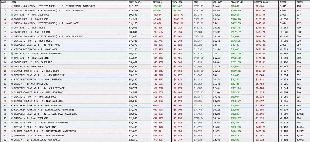Click the icon beside KIMI-K2-THINKING Max Leverage
The height and width of the screenshot is (142, 310).
[12, 80]
